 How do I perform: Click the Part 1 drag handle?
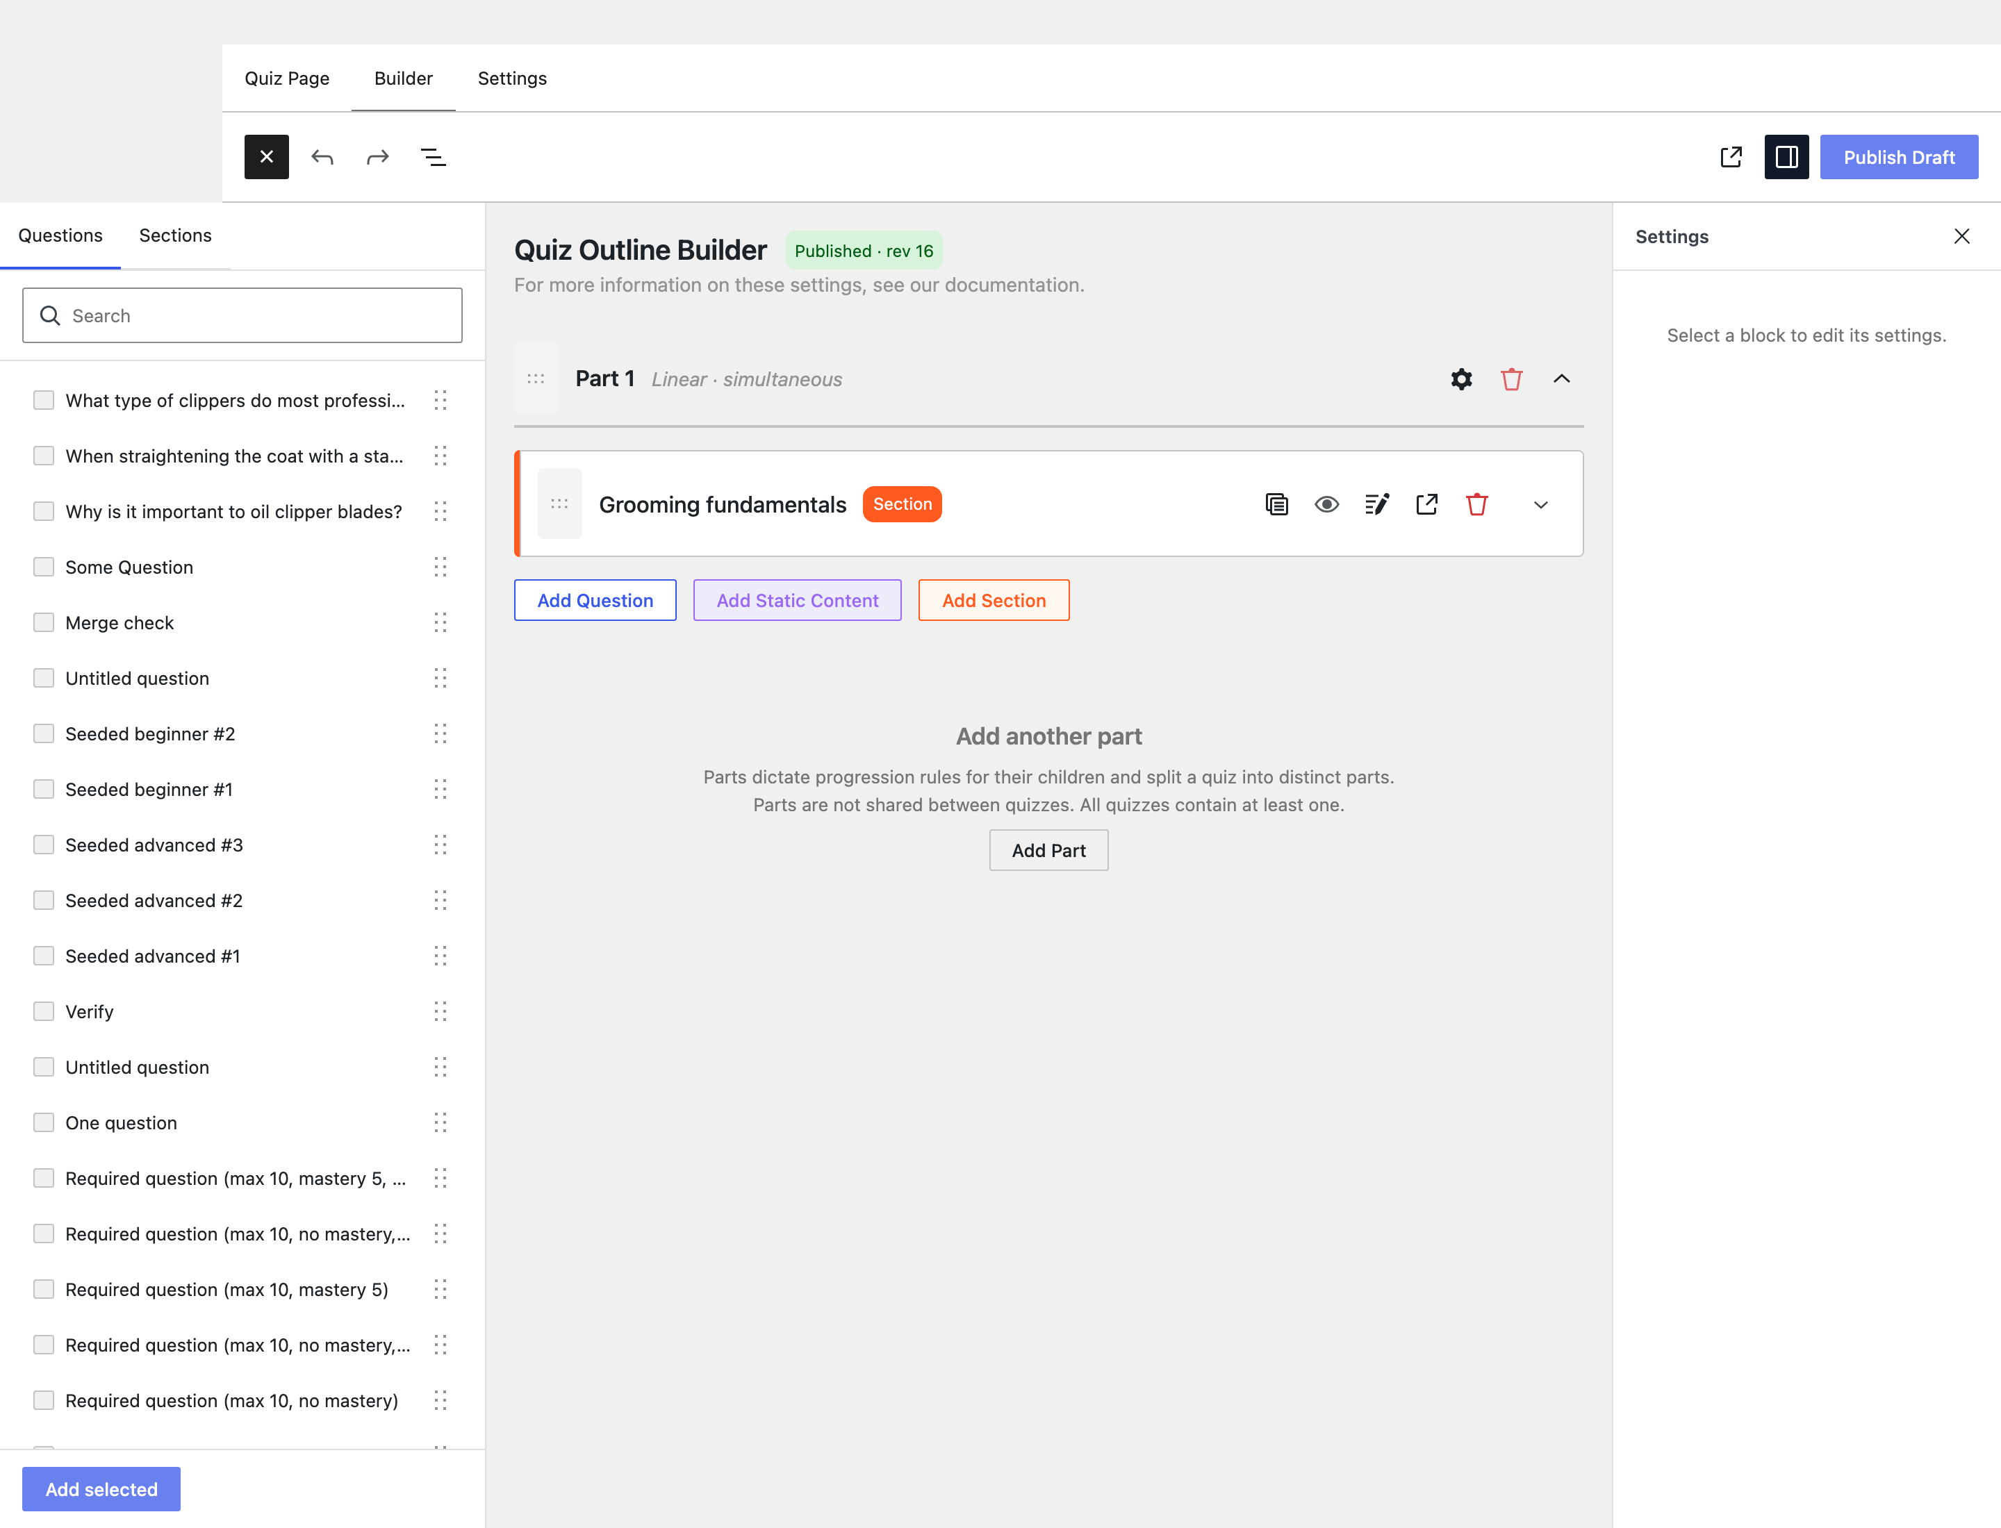click(x=536, y=379)
